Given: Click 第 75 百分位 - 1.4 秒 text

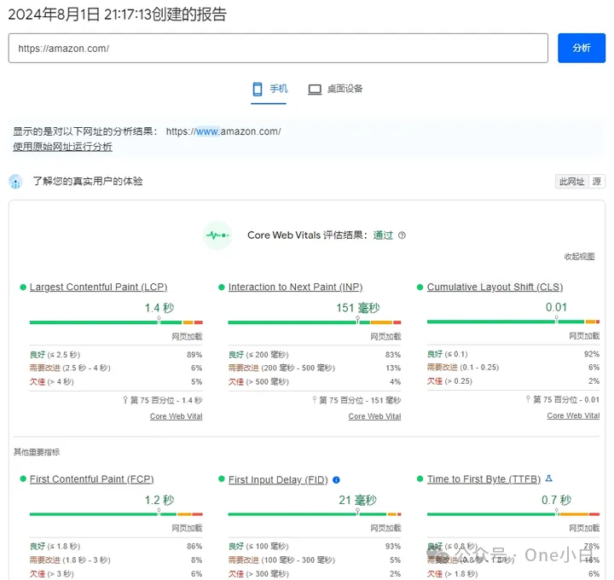Looking at the screenshot, I should coord(166,400).
